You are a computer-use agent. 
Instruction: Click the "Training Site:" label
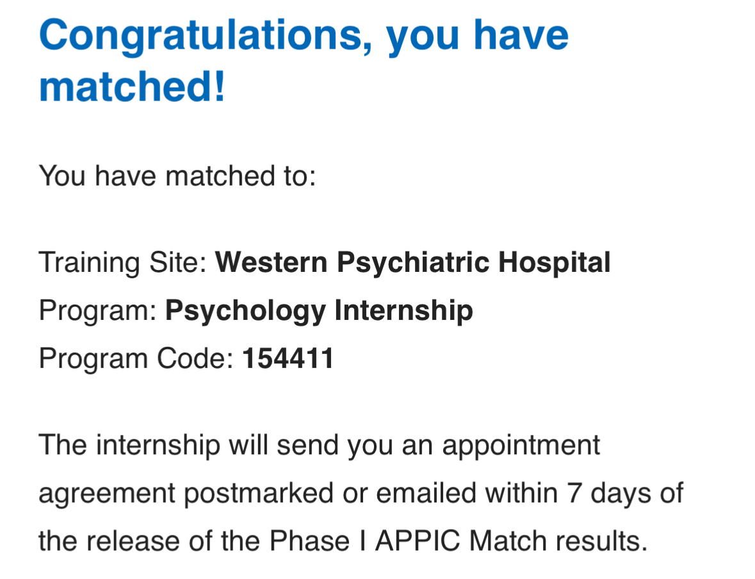click(122, 262)
